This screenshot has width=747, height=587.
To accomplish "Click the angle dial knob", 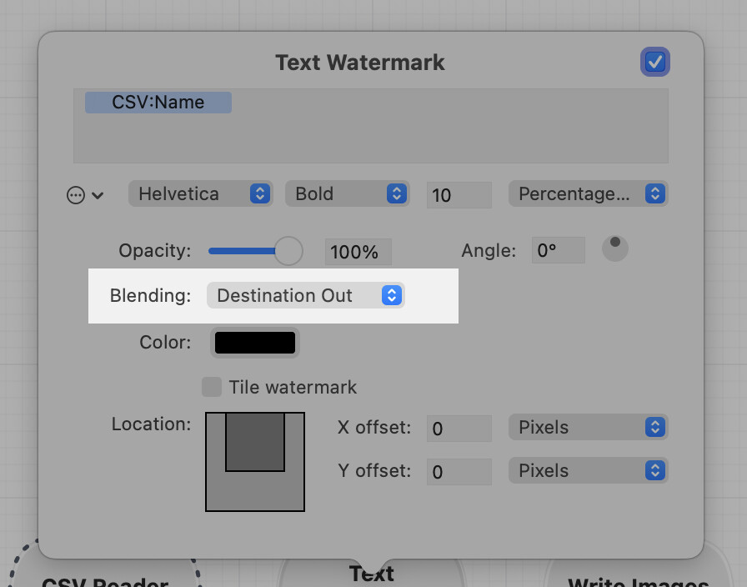I will (x=614, y=248).
